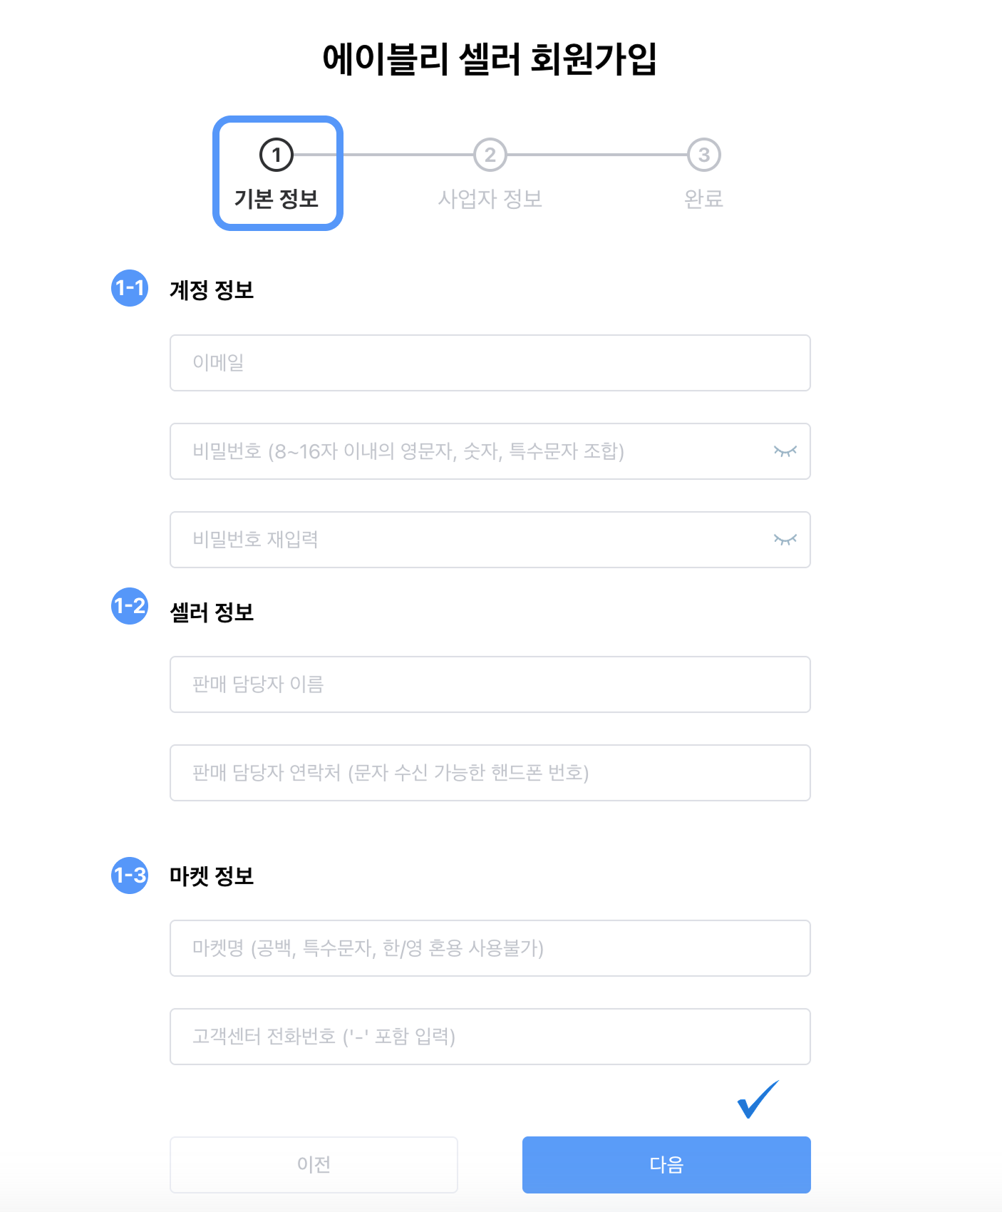Select the 완료 step label
The image size is (1002, 1212).
[704, 200]
